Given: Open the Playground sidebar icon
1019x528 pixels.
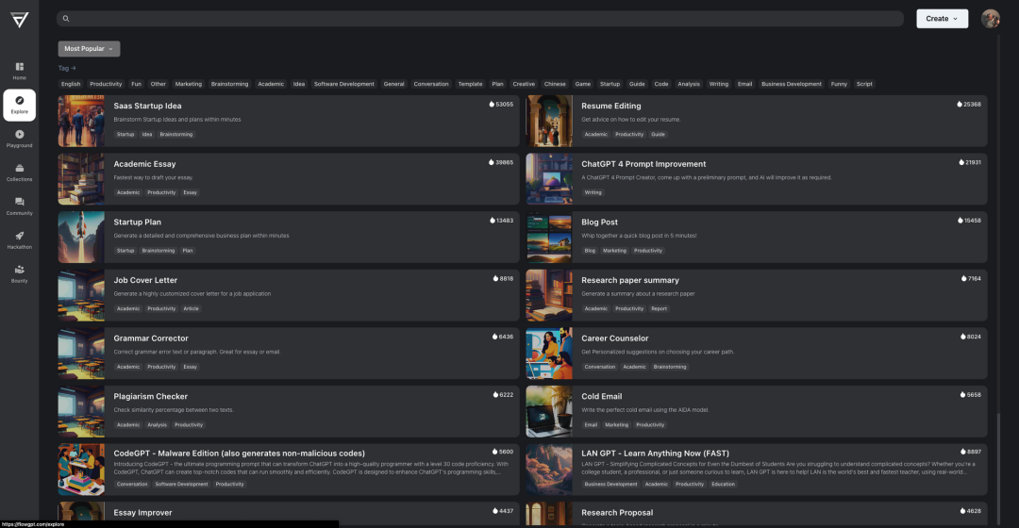Looking at the screenshot, I should tap(19, 135).
